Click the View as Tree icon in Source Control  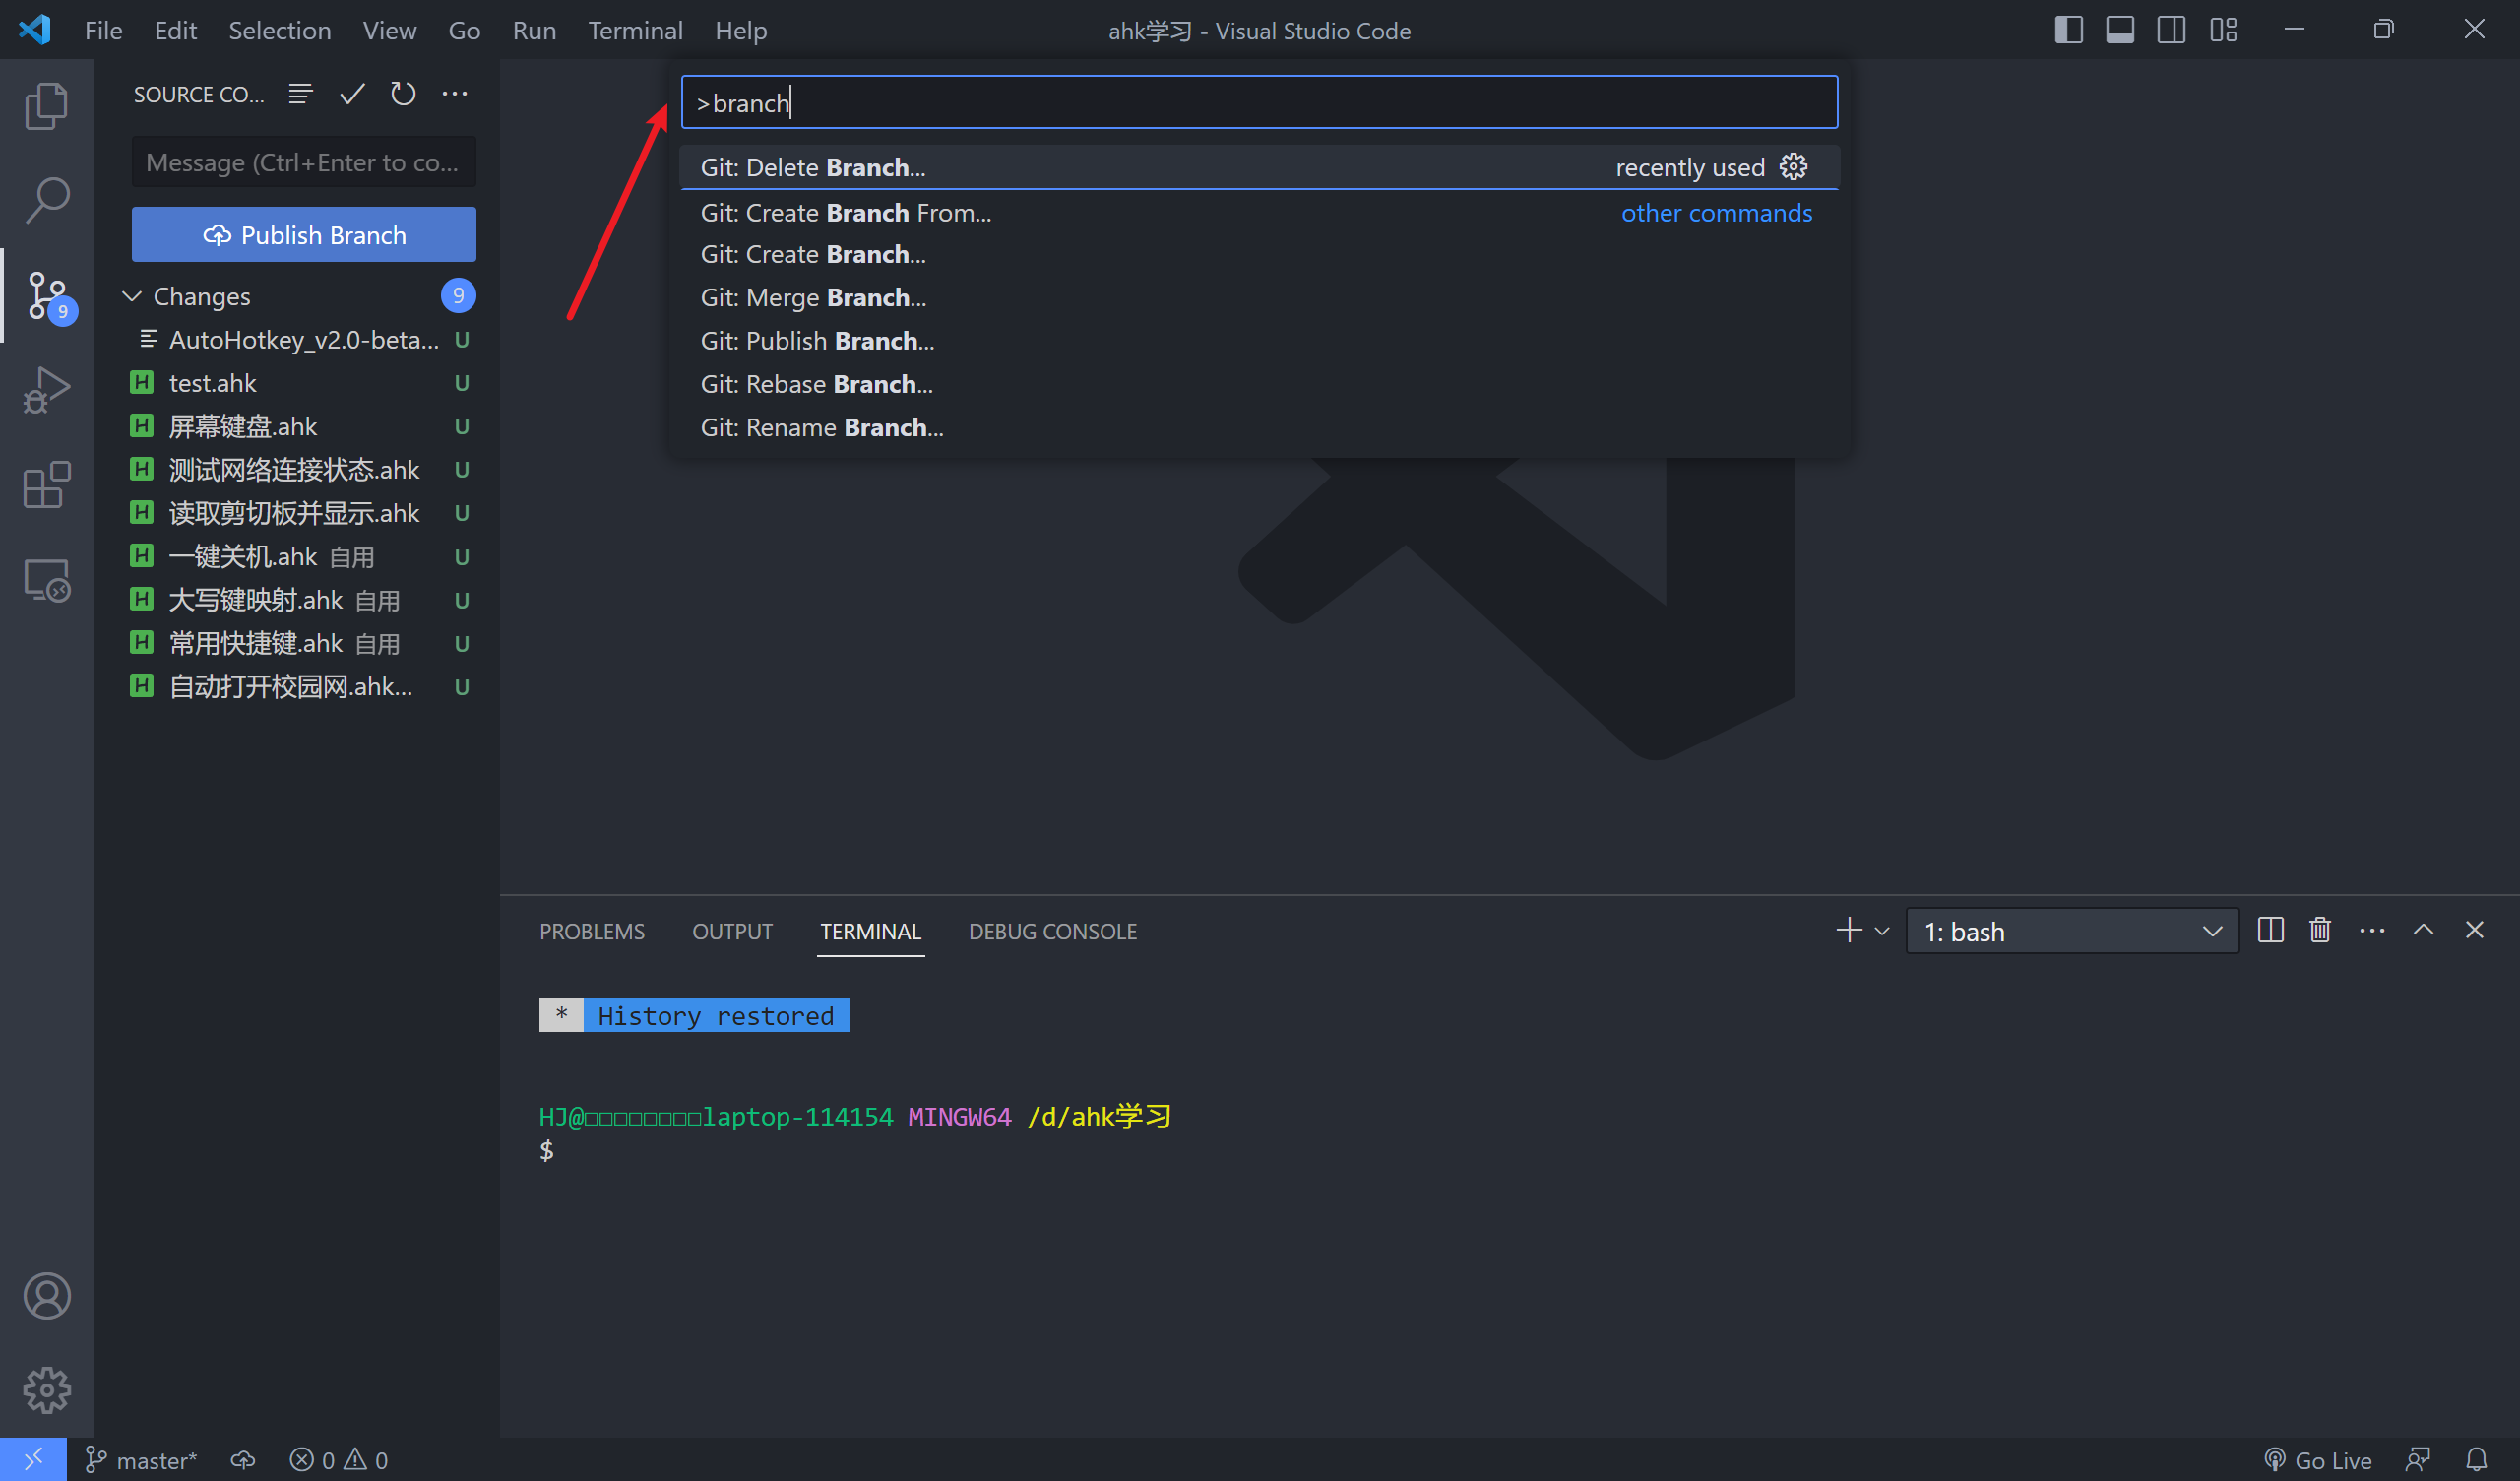301,95
